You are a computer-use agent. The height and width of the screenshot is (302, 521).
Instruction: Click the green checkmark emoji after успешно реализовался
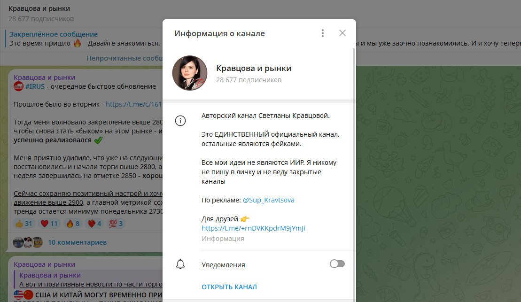tap(98, 140)
